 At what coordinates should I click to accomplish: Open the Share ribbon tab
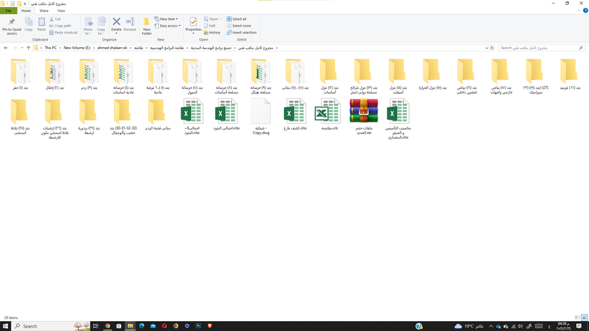(x=44, y=10)
